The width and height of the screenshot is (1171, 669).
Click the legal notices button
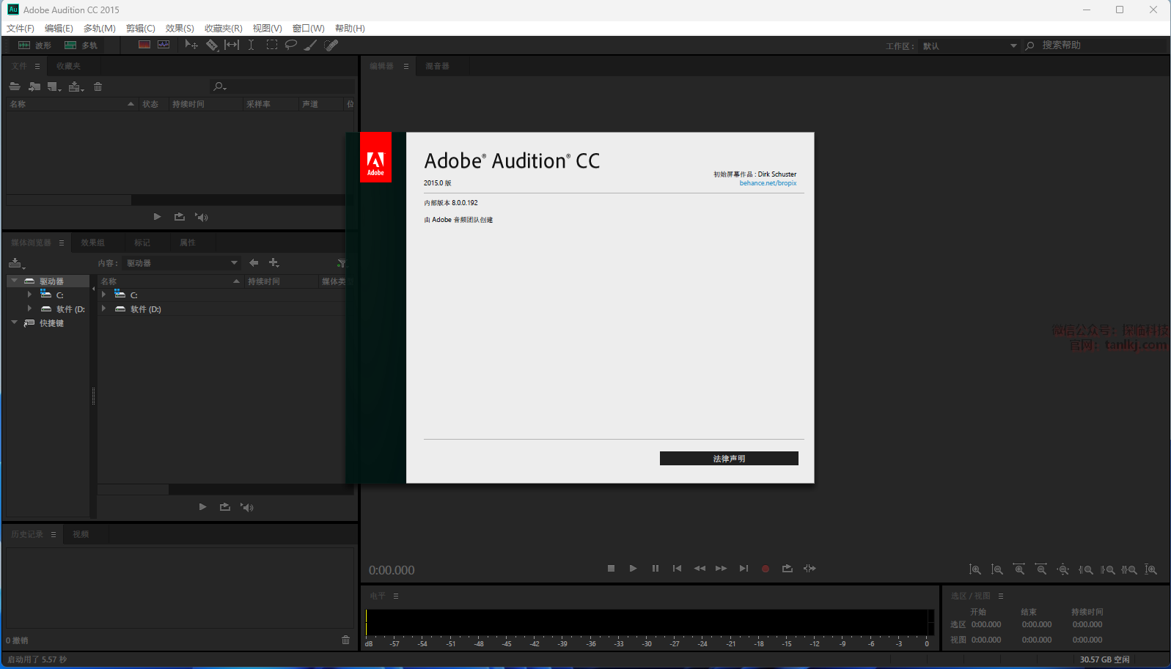click(x=728, y=459)
